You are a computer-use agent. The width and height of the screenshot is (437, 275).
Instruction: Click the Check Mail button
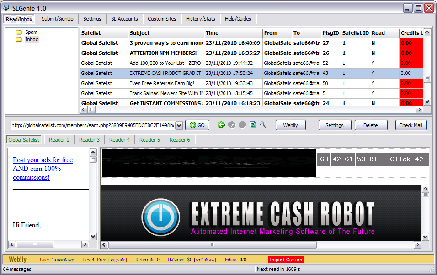[411, 125]
